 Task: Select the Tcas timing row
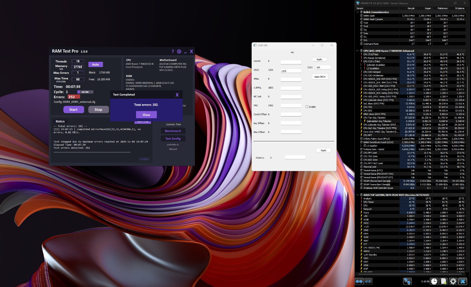[x=412, y=23]
